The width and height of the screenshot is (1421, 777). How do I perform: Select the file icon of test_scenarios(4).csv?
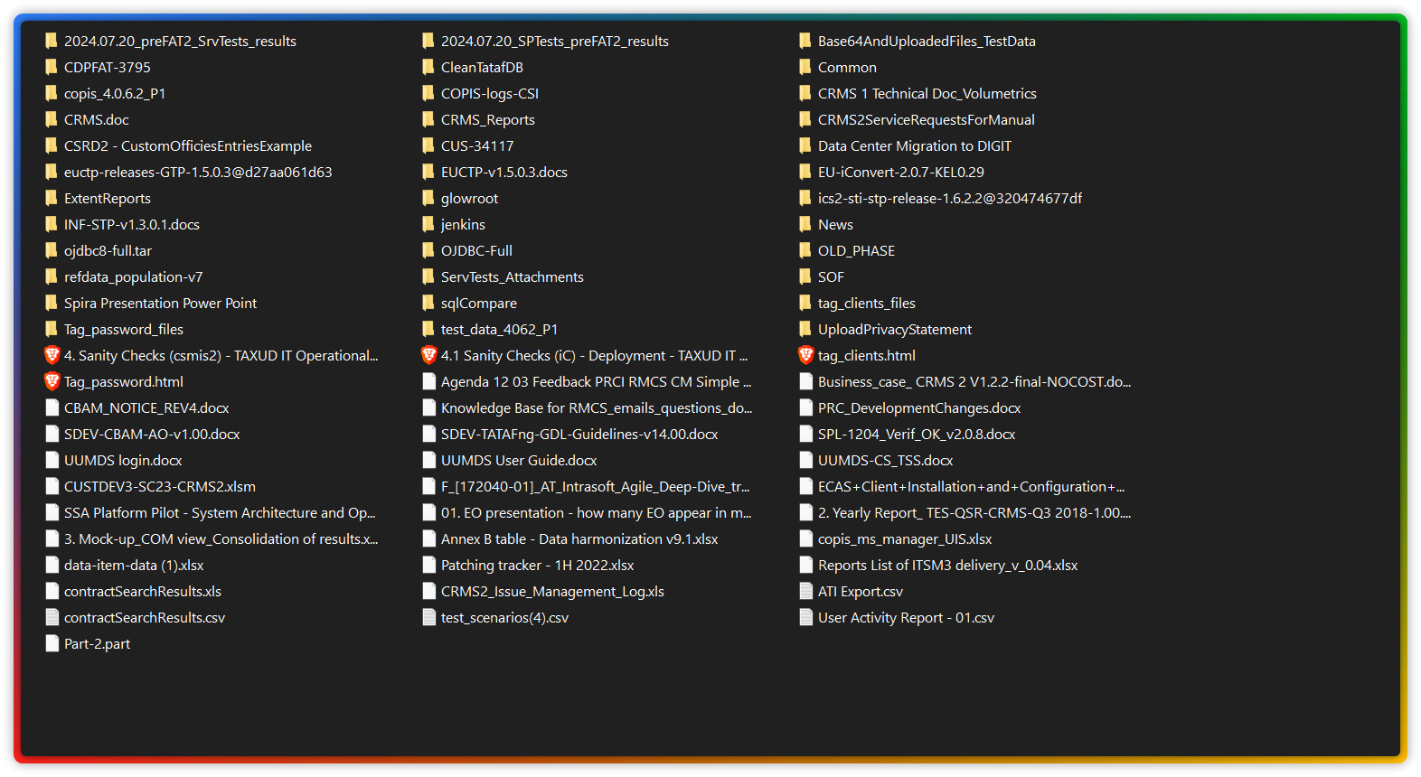pyautogui.click(x=428, y=617)
